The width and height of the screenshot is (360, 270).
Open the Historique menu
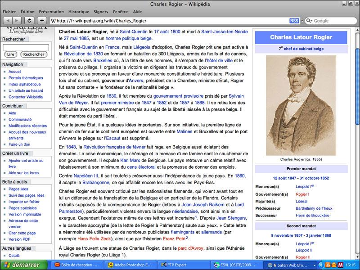point(78,12)
